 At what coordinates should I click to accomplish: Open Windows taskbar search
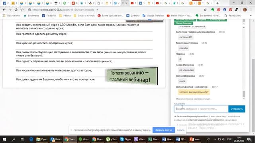tap(14, 139)
